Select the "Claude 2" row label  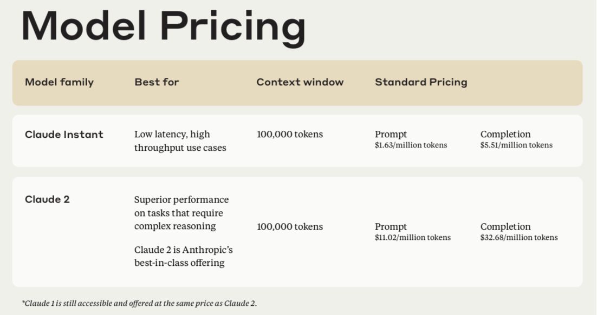click(x=47, y=199)
